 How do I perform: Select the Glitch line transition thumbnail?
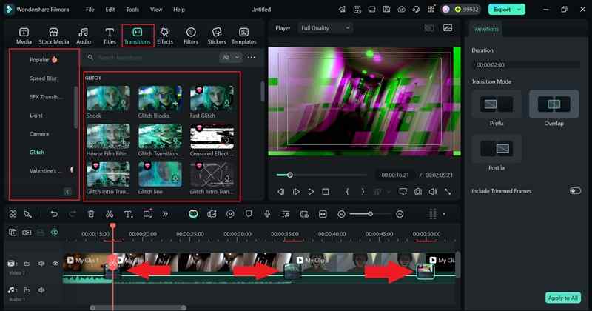point(160,175)
